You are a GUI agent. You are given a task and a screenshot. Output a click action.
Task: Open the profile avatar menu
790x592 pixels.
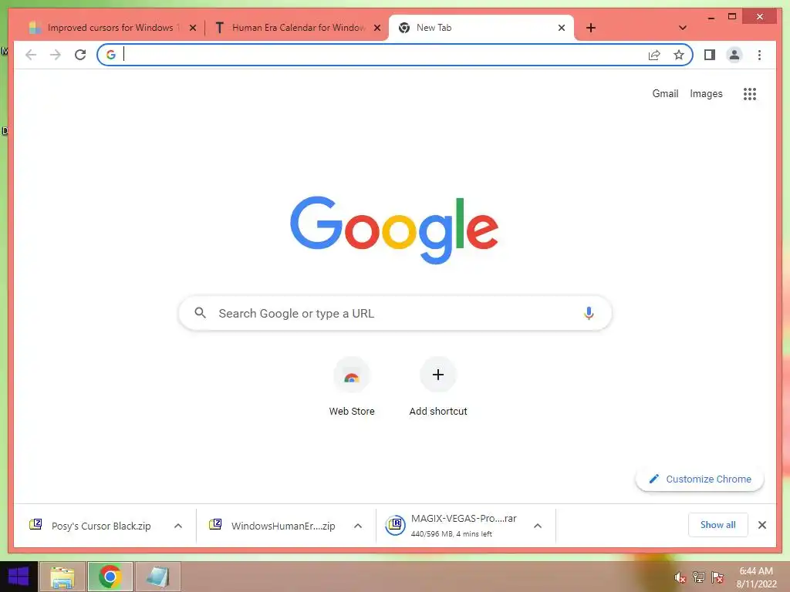pos(734,55)
